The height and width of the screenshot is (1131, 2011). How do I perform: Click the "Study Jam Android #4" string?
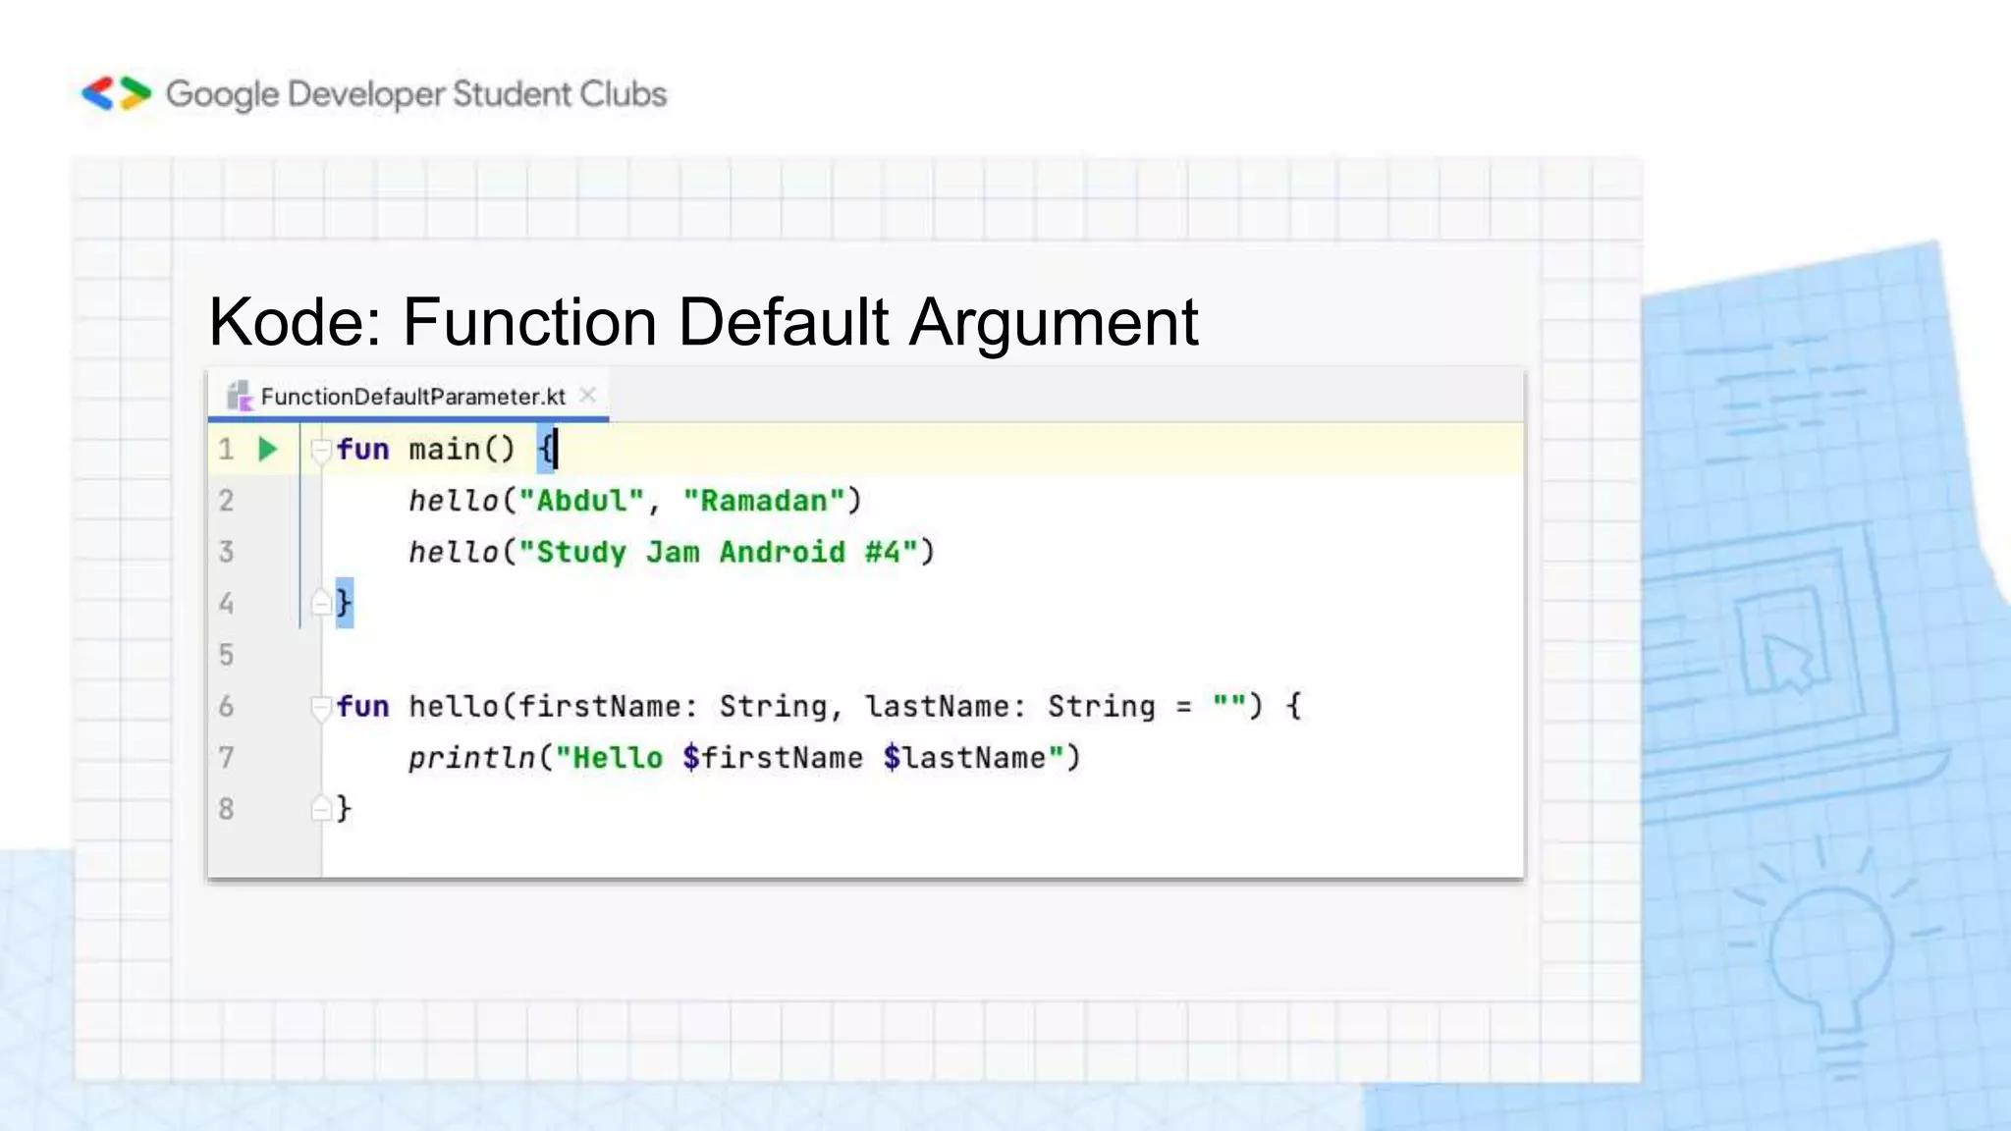pos(718,552)
